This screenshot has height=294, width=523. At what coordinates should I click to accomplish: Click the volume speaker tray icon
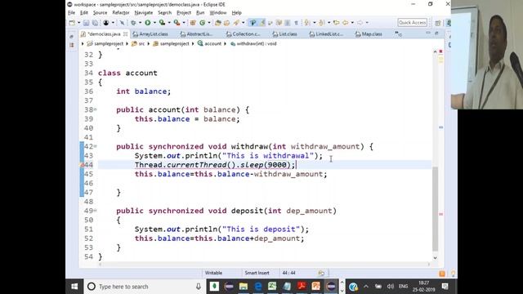[x=391, y=287]
